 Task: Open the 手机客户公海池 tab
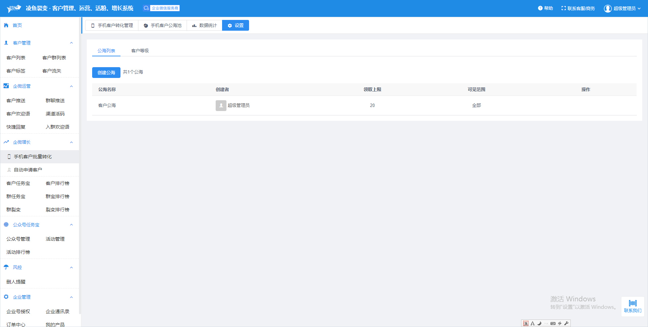pos(162,25)
